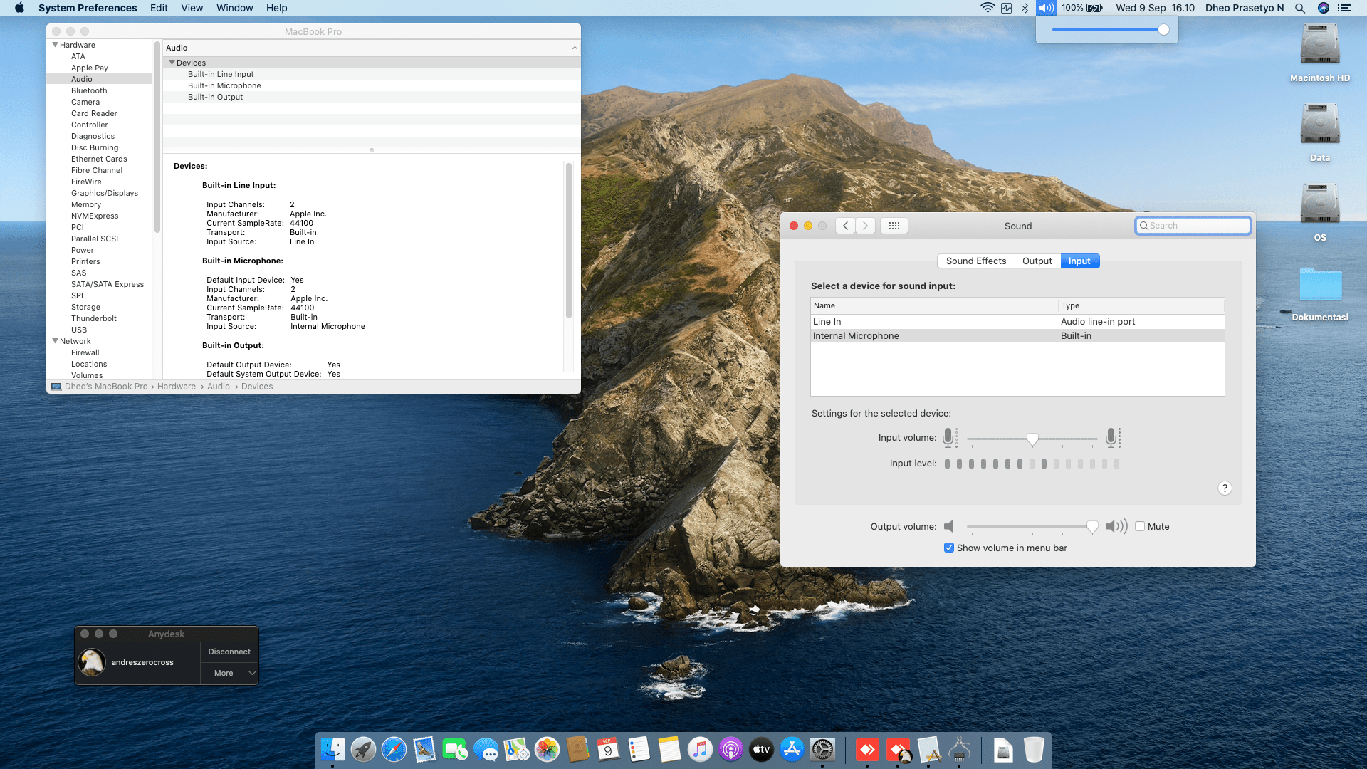Select Bluetooth in Hardware sidebar
This screenshot has width=1367, height=769.
pyautogui.click(x=89, y=90)
